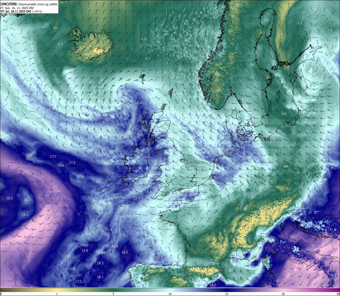Select the 10 tick label on color scale
This screenshot has width=340, height=296.
(170, 294)
